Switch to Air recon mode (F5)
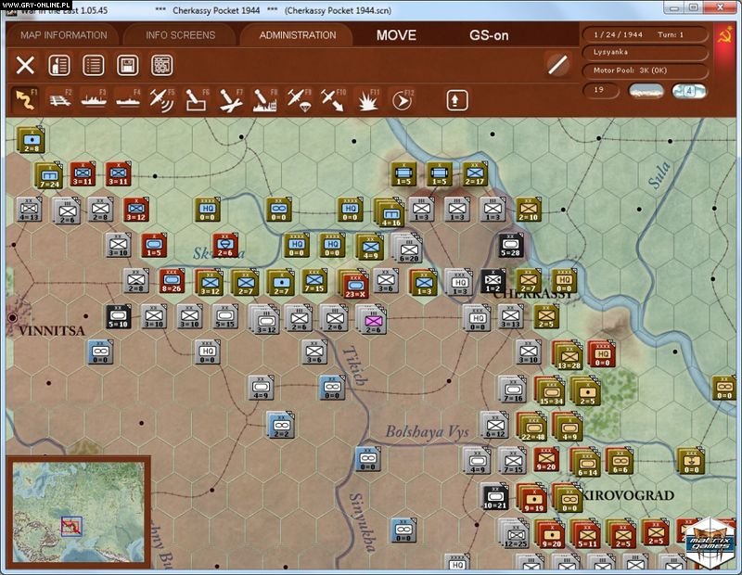This screenshot has height=575, width=742. point(161,99)
